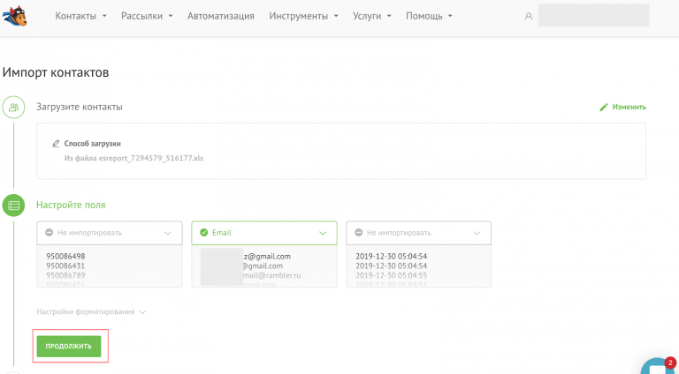
Task: Click the email ending z@gmail.com
Action: (267, 257)
